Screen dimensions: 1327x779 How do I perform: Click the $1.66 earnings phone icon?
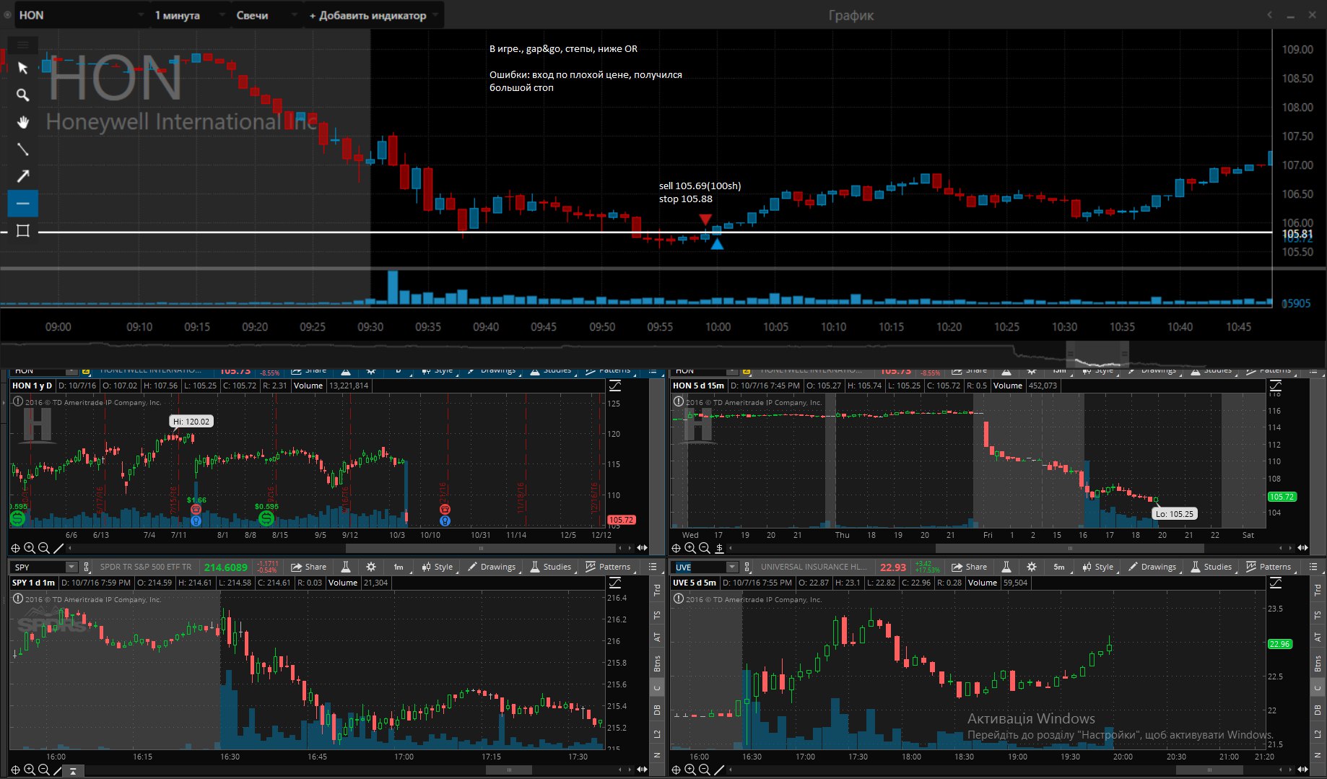pyautogui.click(x=196, y=510)
